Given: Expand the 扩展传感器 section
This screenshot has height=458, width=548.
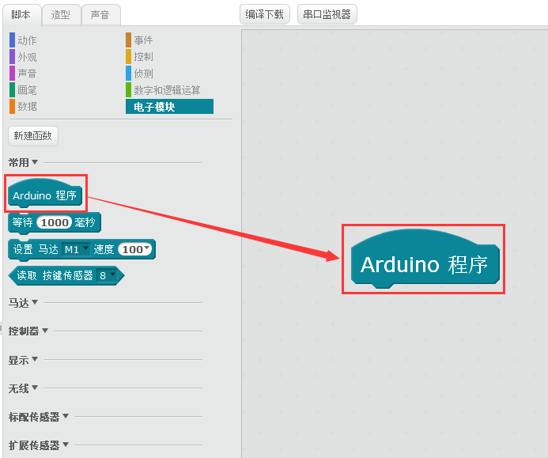Looking at the screenshot, I should pos(39,445).
